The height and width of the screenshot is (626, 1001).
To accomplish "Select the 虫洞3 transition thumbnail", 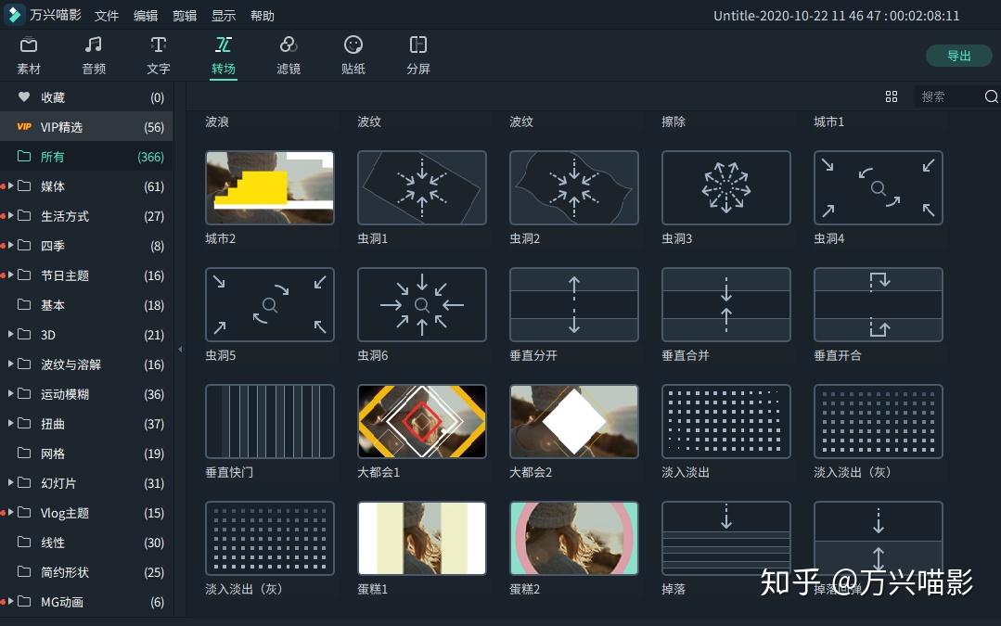I will coord(725,187).
